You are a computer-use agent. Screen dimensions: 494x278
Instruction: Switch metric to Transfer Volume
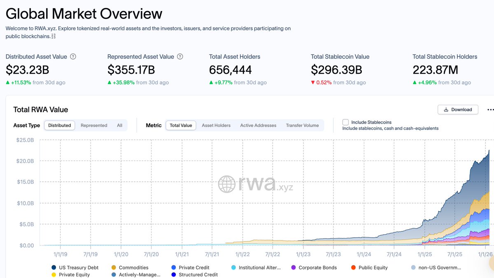pyautogui.click(x=302, y=125)
